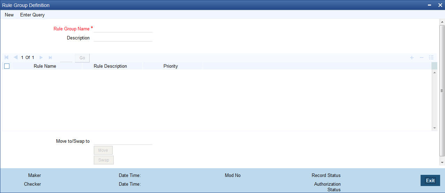Click the Mod No label
Image resolution: width=445 pixels, height=193 pixels.
[x=233, y=175]
